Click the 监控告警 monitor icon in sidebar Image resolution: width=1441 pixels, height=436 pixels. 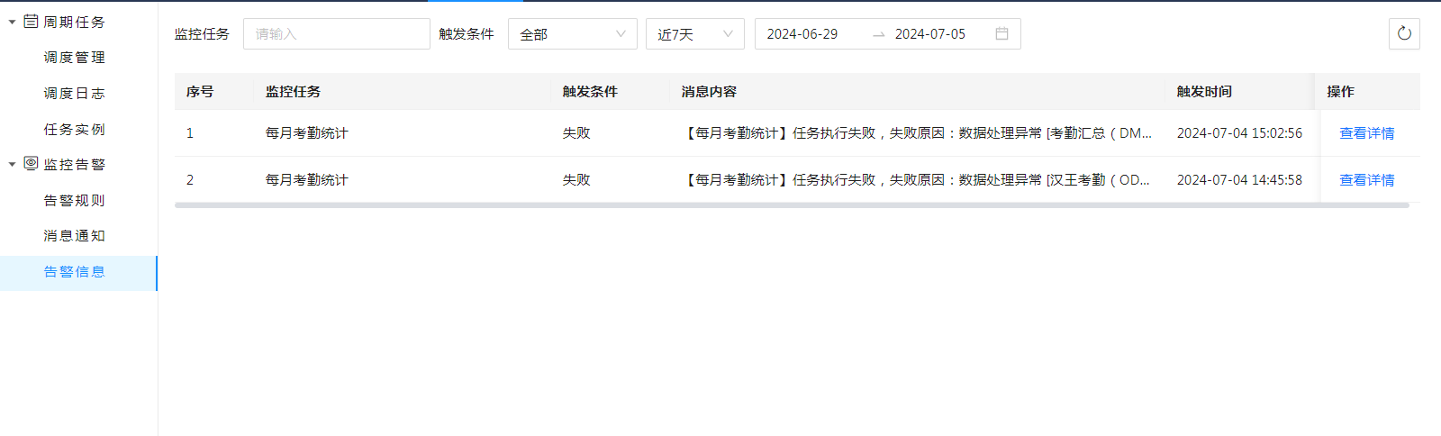31,164
